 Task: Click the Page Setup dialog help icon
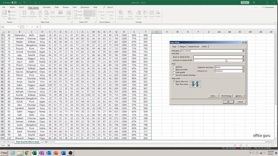click(243, 42)
